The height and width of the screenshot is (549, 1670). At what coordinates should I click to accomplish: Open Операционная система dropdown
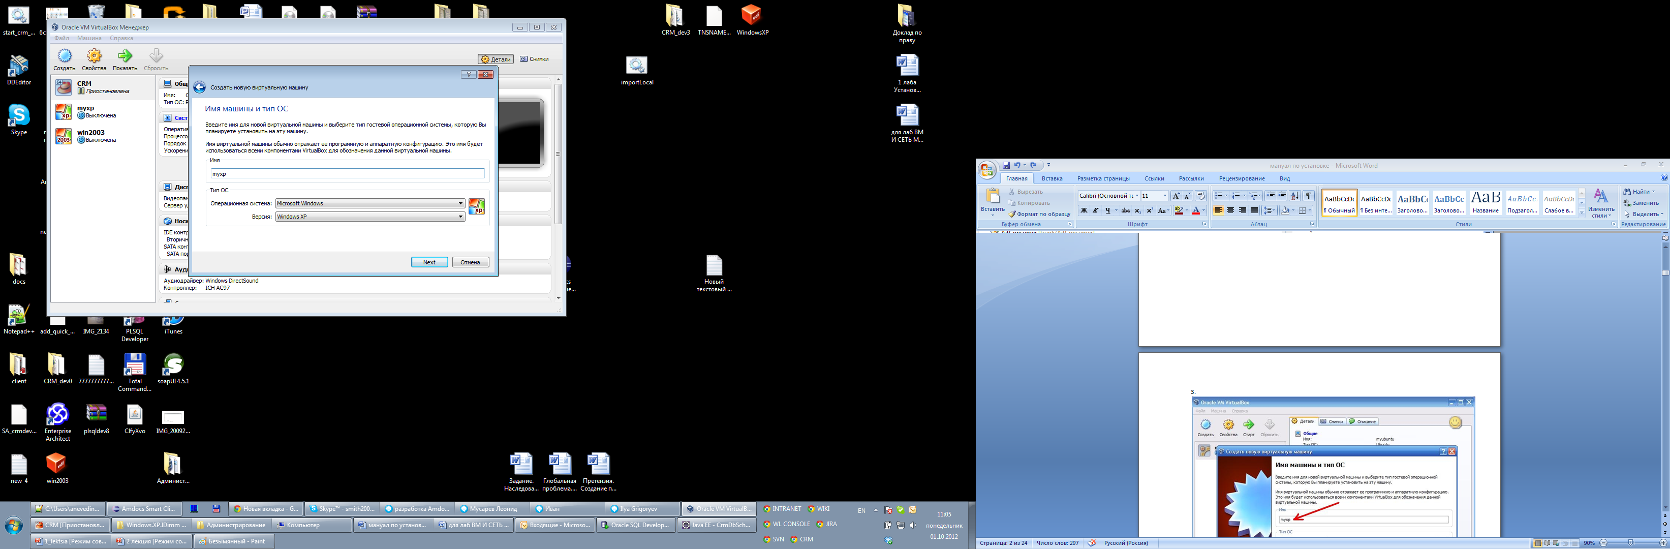pyautogui.click(x=370, y=203)
